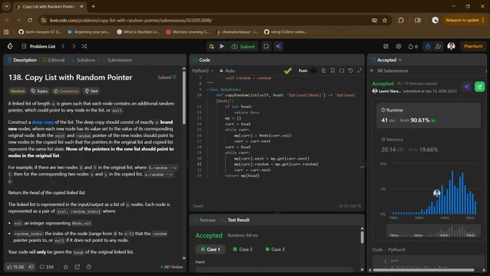Open browser extensions puzzle icon
Screen dimensions: 490x276
click(401, 20)
